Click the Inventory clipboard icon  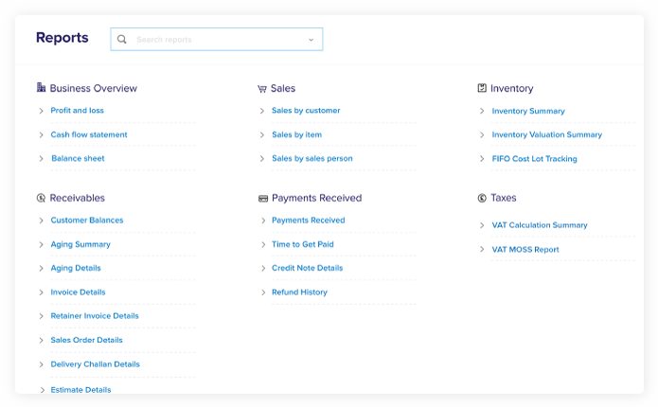click(x=482, y=88)
